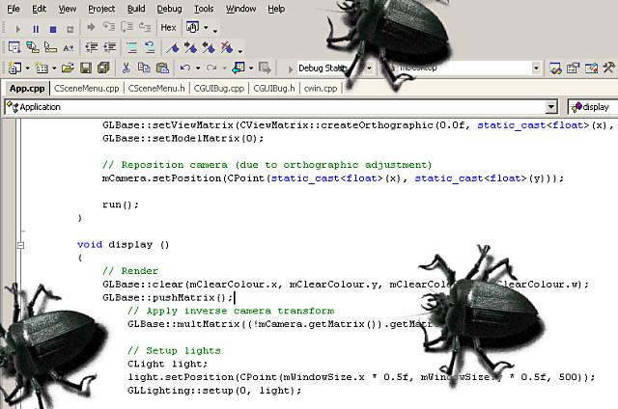Click the Display Word Completion icon
This screenshot has width=618, height=409.
69,48
